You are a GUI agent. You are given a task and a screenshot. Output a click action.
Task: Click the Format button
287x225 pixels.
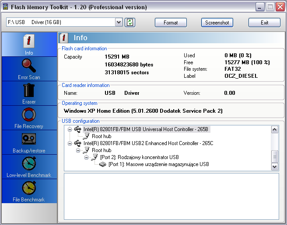coord(171,22)
